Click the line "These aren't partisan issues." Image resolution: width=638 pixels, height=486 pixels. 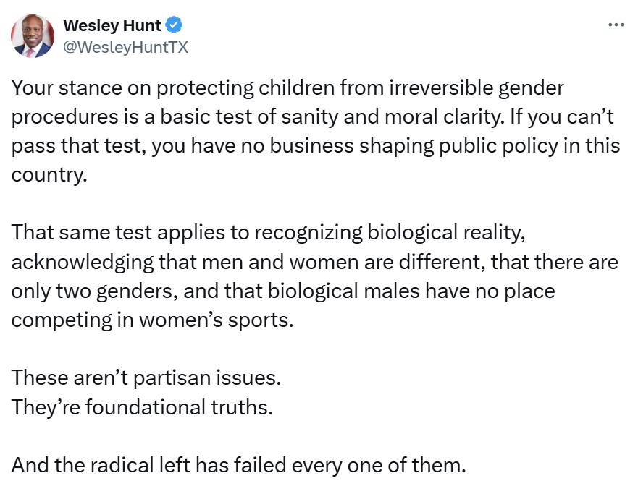coord(146,378)
